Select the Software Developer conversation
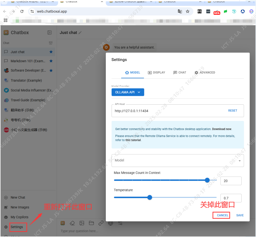Viewport: 256px width, 237px height. pos(29,71)
